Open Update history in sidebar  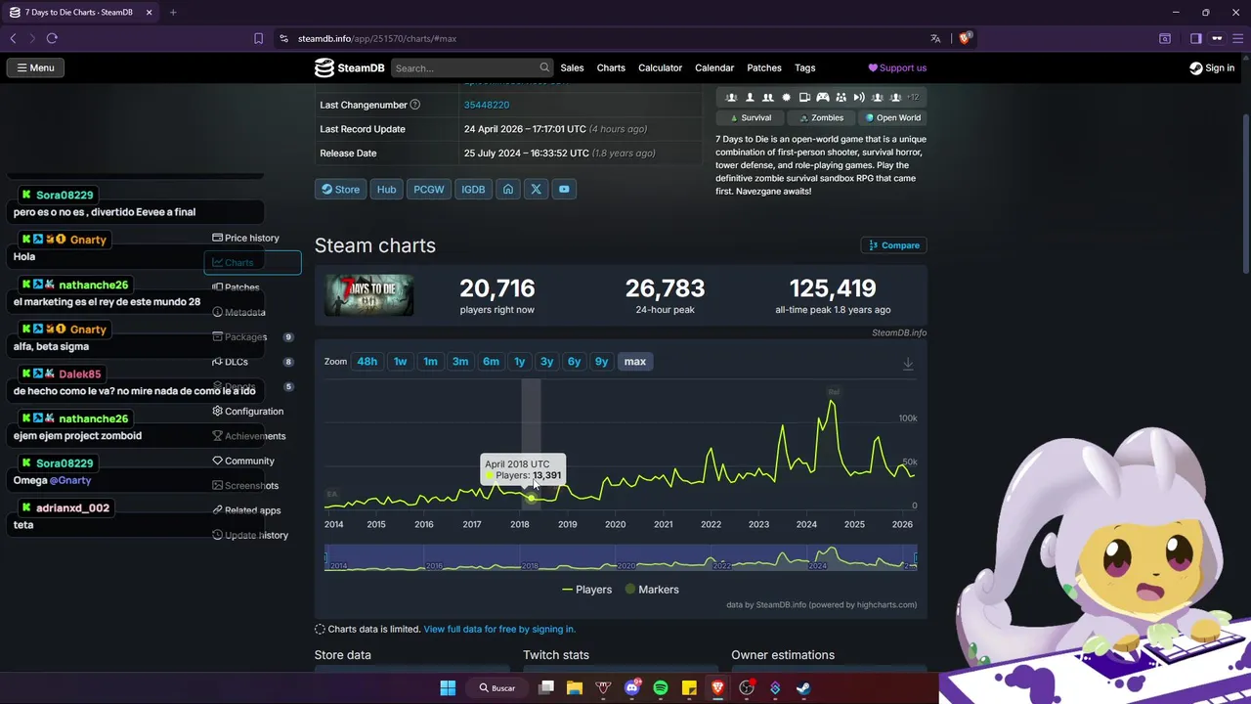click(x=249, y=535)
